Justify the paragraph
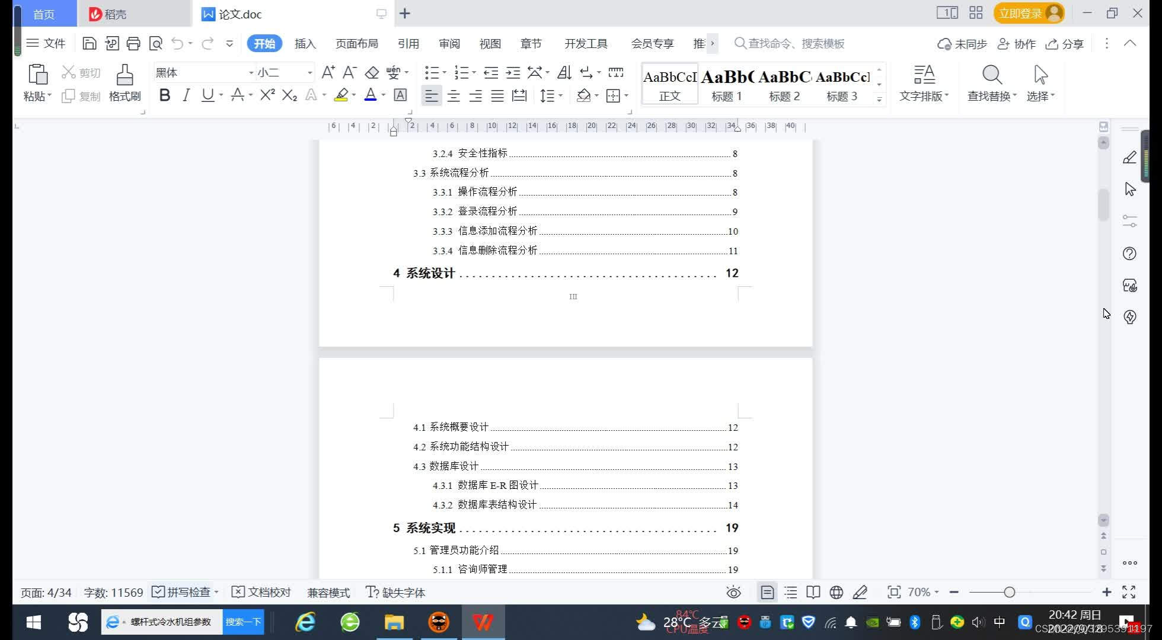The image size is (1162, 640). tap(497, 95)
